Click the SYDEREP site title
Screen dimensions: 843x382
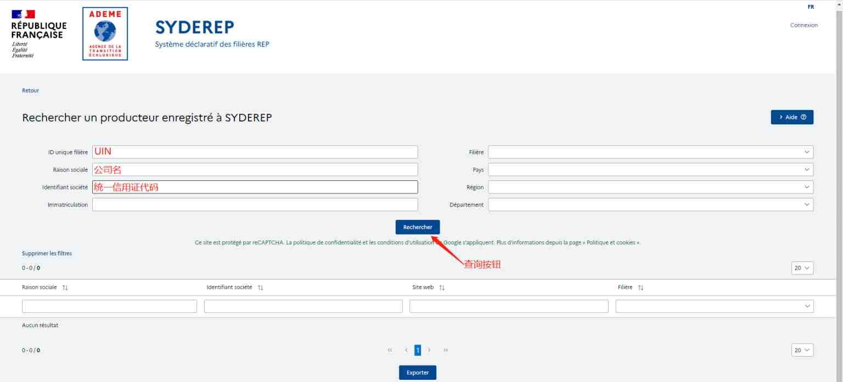tap(195, 27)
